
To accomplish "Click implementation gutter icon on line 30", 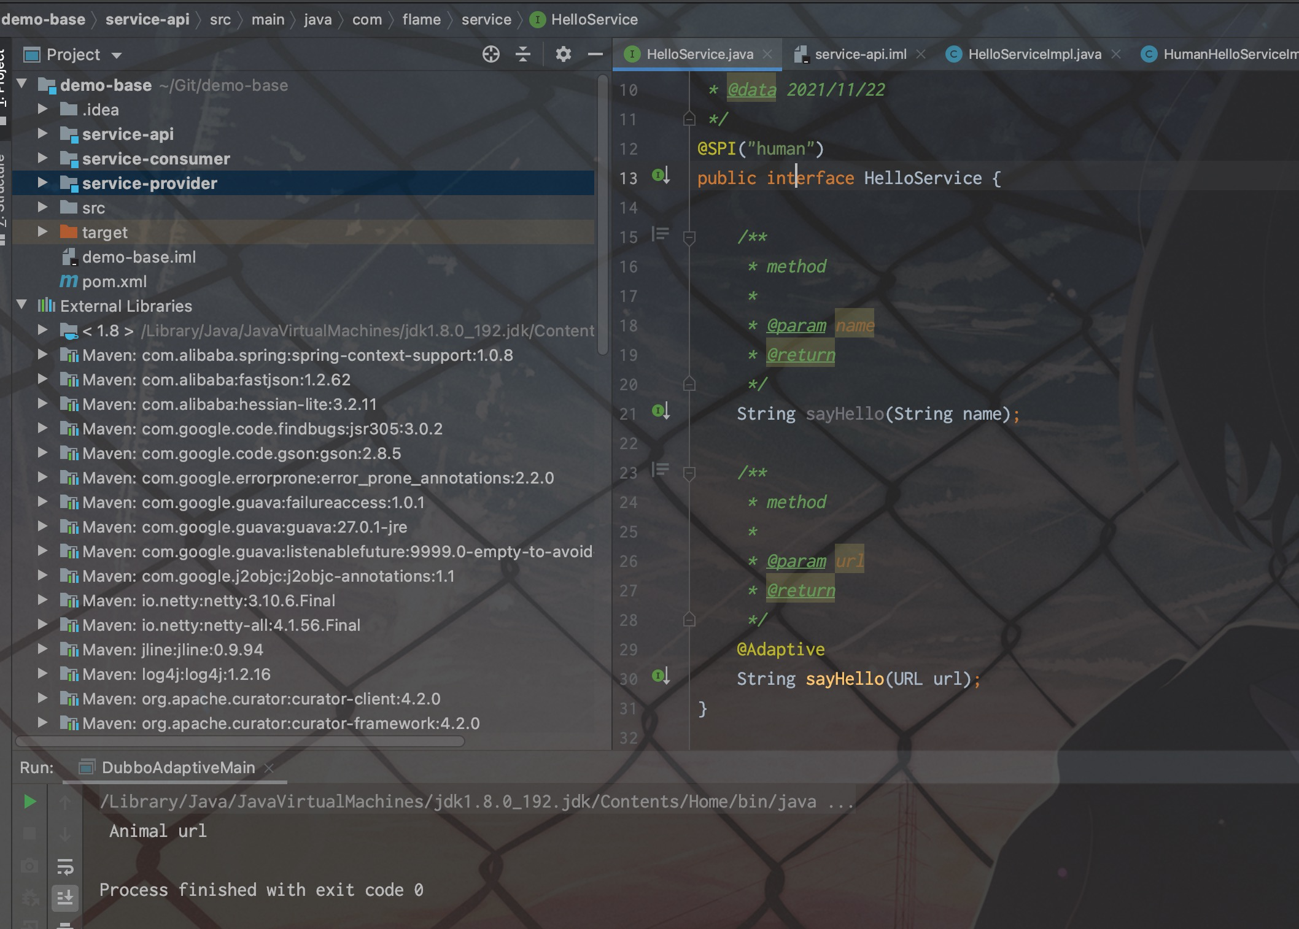I will (x=661, y=677).
